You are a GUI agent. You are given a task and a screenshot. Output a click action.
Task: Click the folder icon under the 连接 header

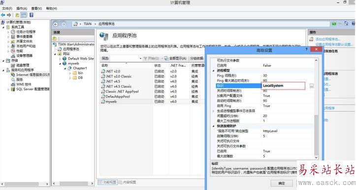point(55,38)
